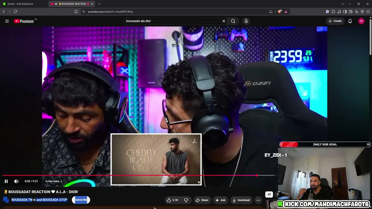Focus the browser address bar URL
Screen dimensions: 372x209
point(110,12)
